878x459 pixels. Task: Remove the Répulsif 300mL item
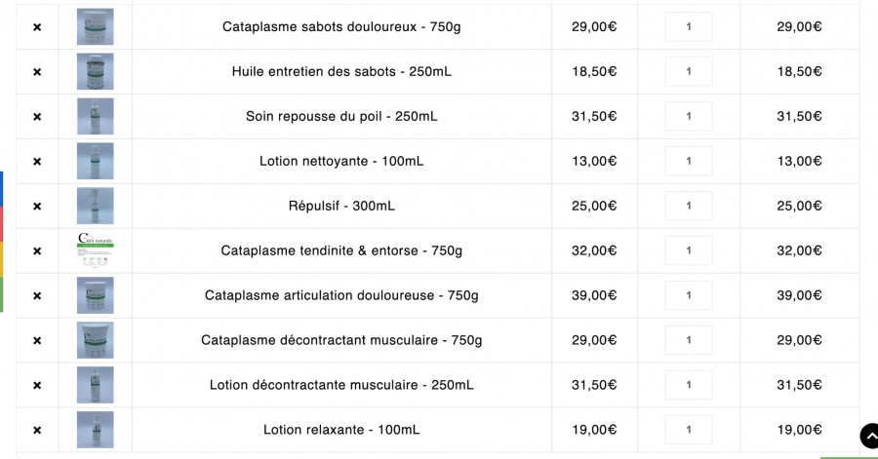point(37,207)
